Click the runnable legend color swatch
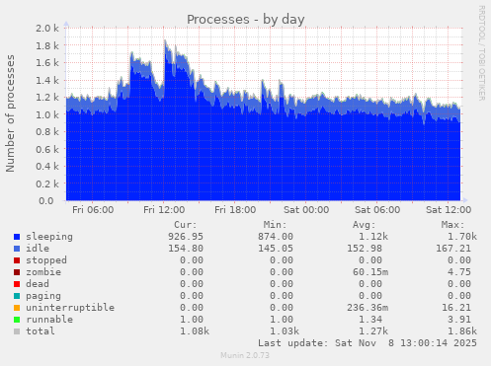Screen dimensions: 491x366 [17, 320]
